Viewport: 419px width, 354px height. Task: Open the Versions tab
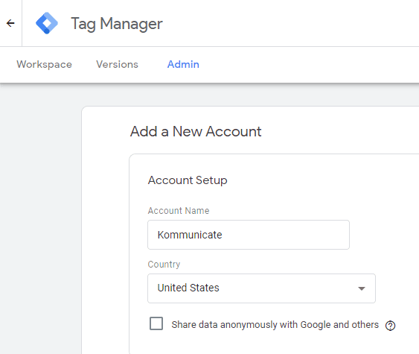click(x=117, y=65)
